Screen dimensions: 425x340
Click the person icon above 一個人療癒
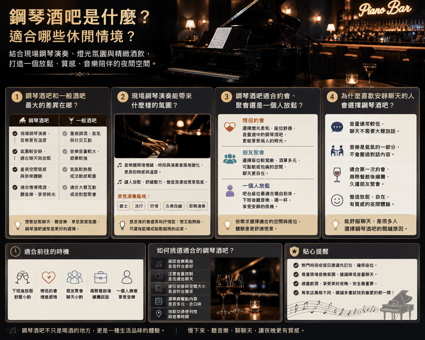(127, 277)
